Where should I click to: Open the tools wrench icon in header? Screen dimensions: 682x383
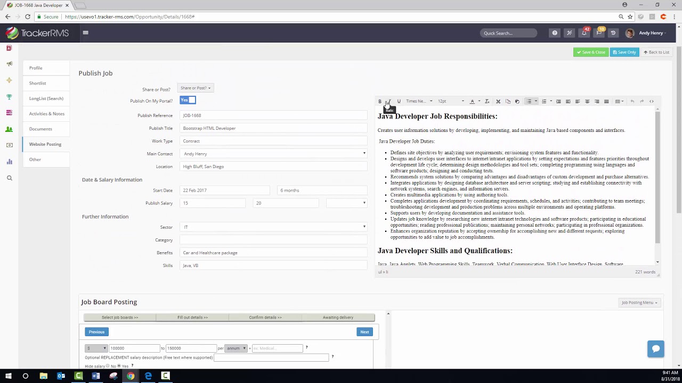point(569,33)
